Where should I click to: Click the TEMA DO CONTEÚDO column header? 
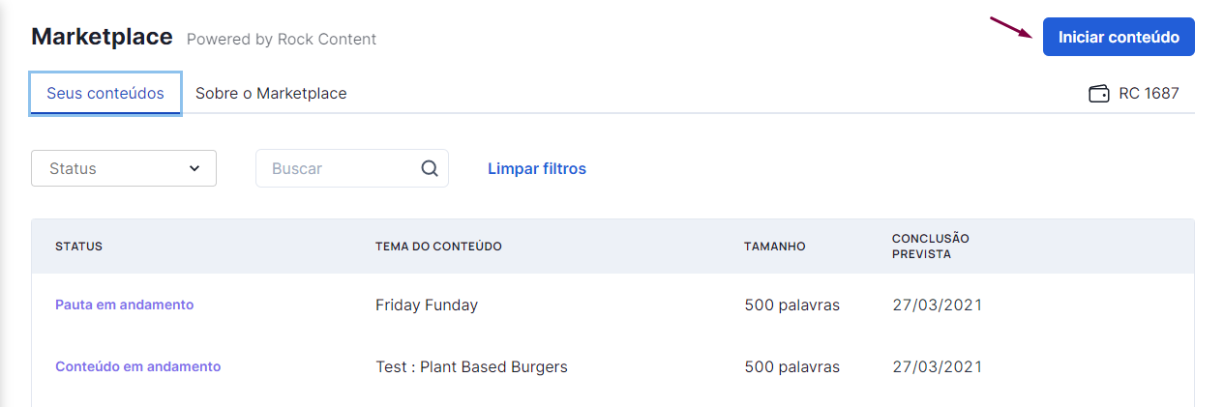(x=438, y=247)
